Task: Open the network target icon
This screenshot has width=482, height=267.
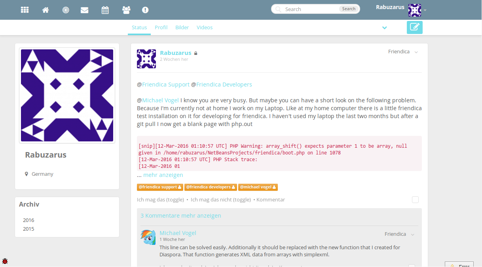Action: (66, 10)
